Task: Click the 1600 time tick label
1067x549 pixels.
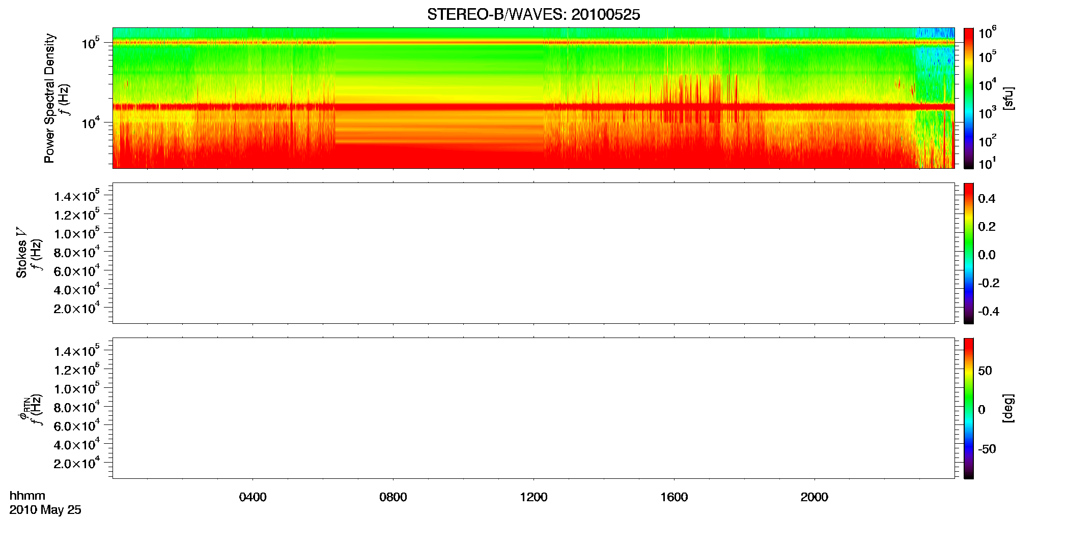Action: 674,497
